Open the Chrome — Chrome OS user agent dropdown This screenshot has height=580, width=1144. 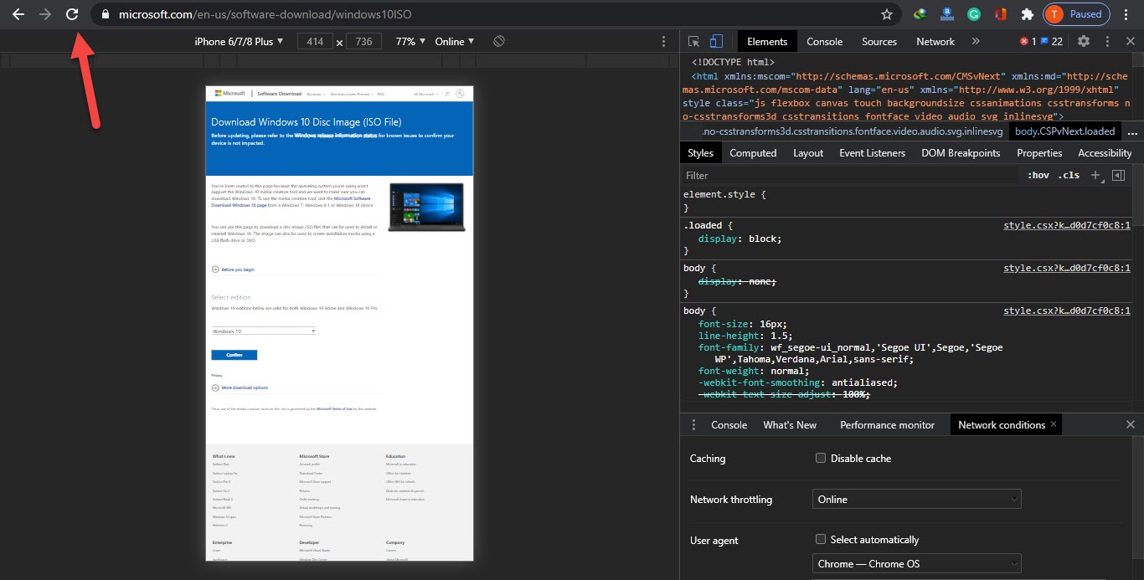pos(916,563)
